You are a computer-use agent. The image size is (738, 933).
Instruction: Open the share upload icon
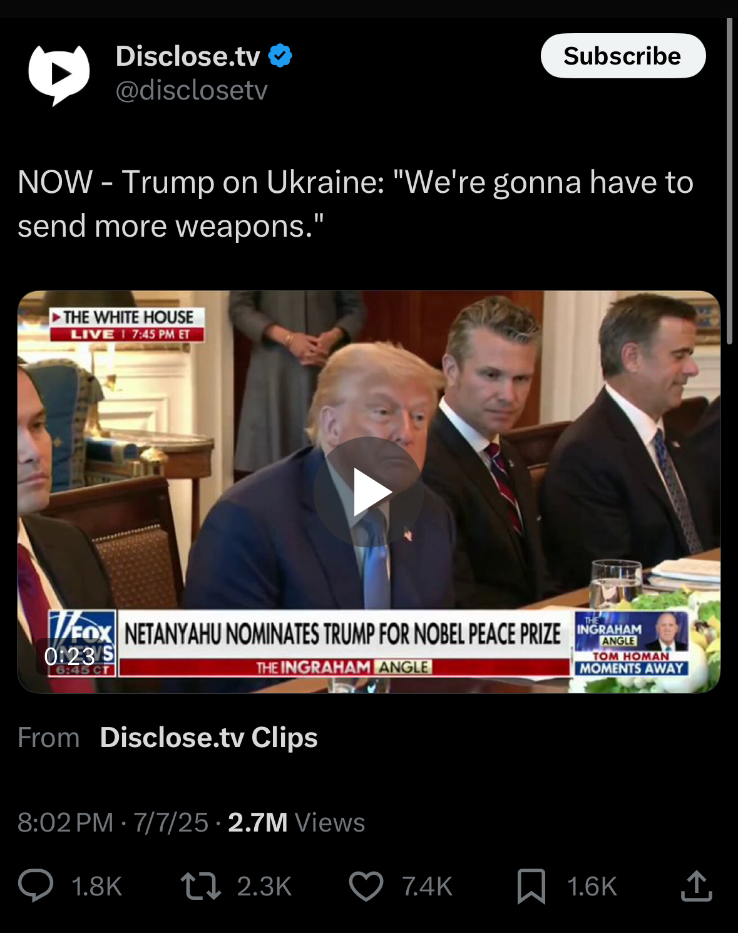(x=697, y=885)
